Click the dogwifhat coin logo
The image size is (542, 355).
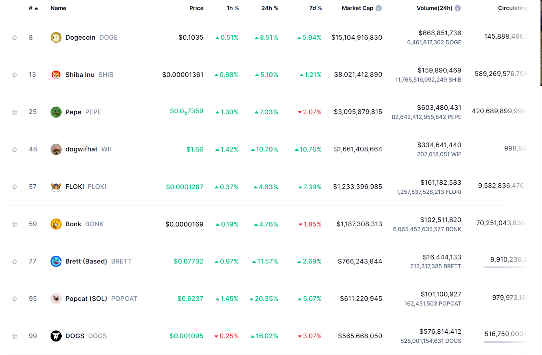[56, 149]
